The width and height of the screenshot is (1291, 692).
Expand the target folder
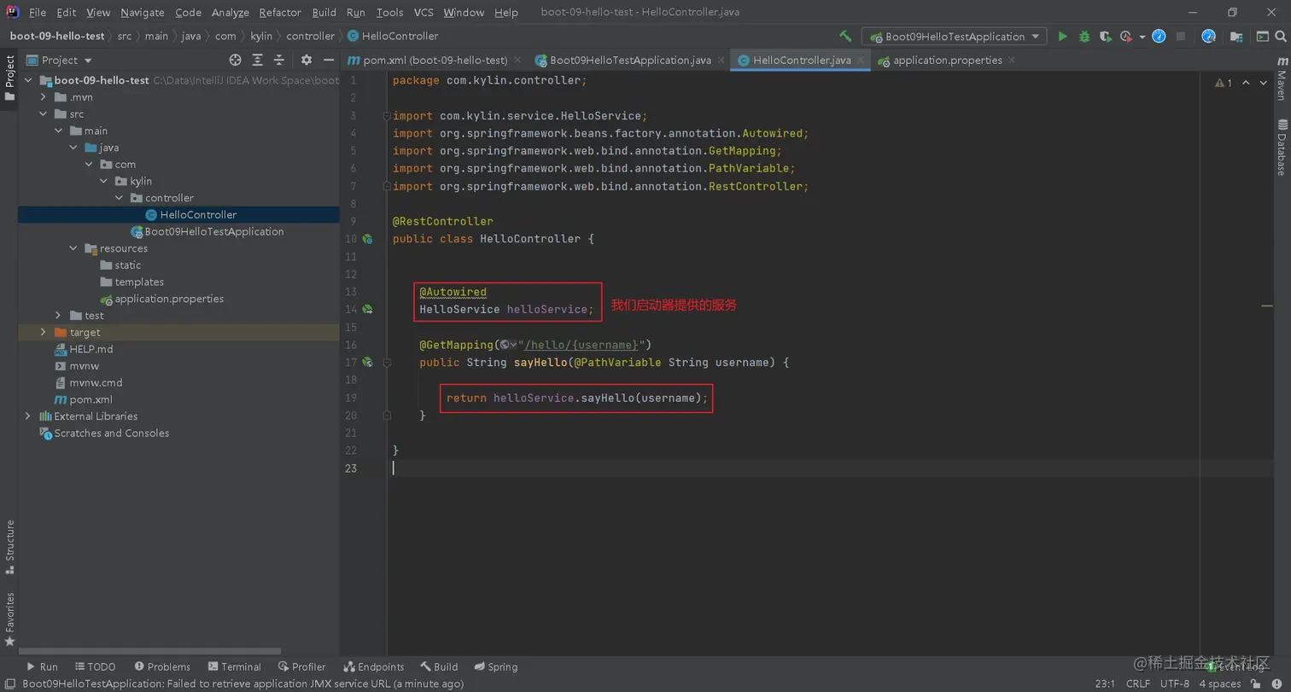click(44, 332)
